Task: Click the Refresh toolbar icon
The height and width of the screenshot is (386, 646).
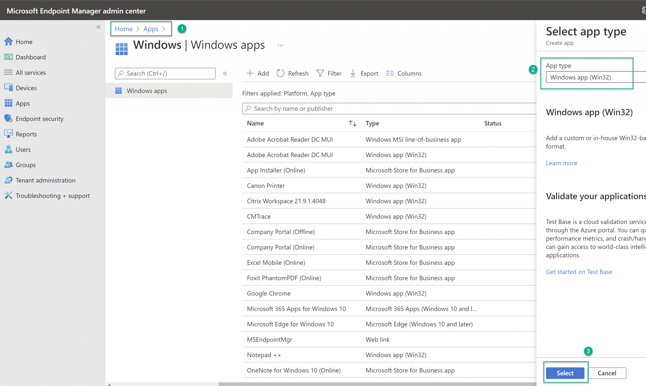Action: pyautogui.click(x=292, y=73)
